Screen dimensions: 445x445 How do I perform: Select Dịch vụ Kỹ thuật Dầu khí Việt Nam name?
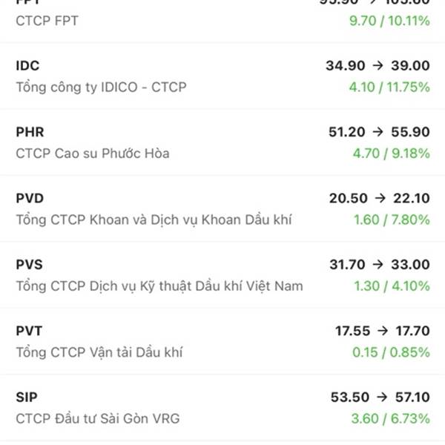(x=159, y=286)
